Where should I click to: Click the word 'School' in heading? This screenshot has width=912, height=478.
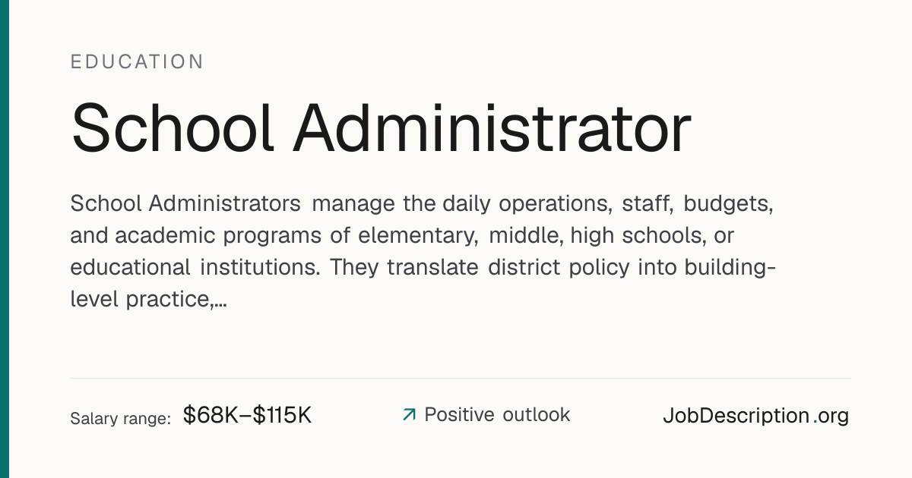(x=173, y=127)
